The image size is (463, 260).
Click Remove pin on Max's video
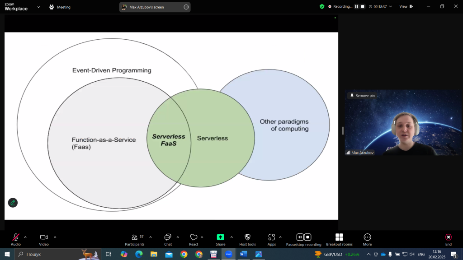point(362,96)
